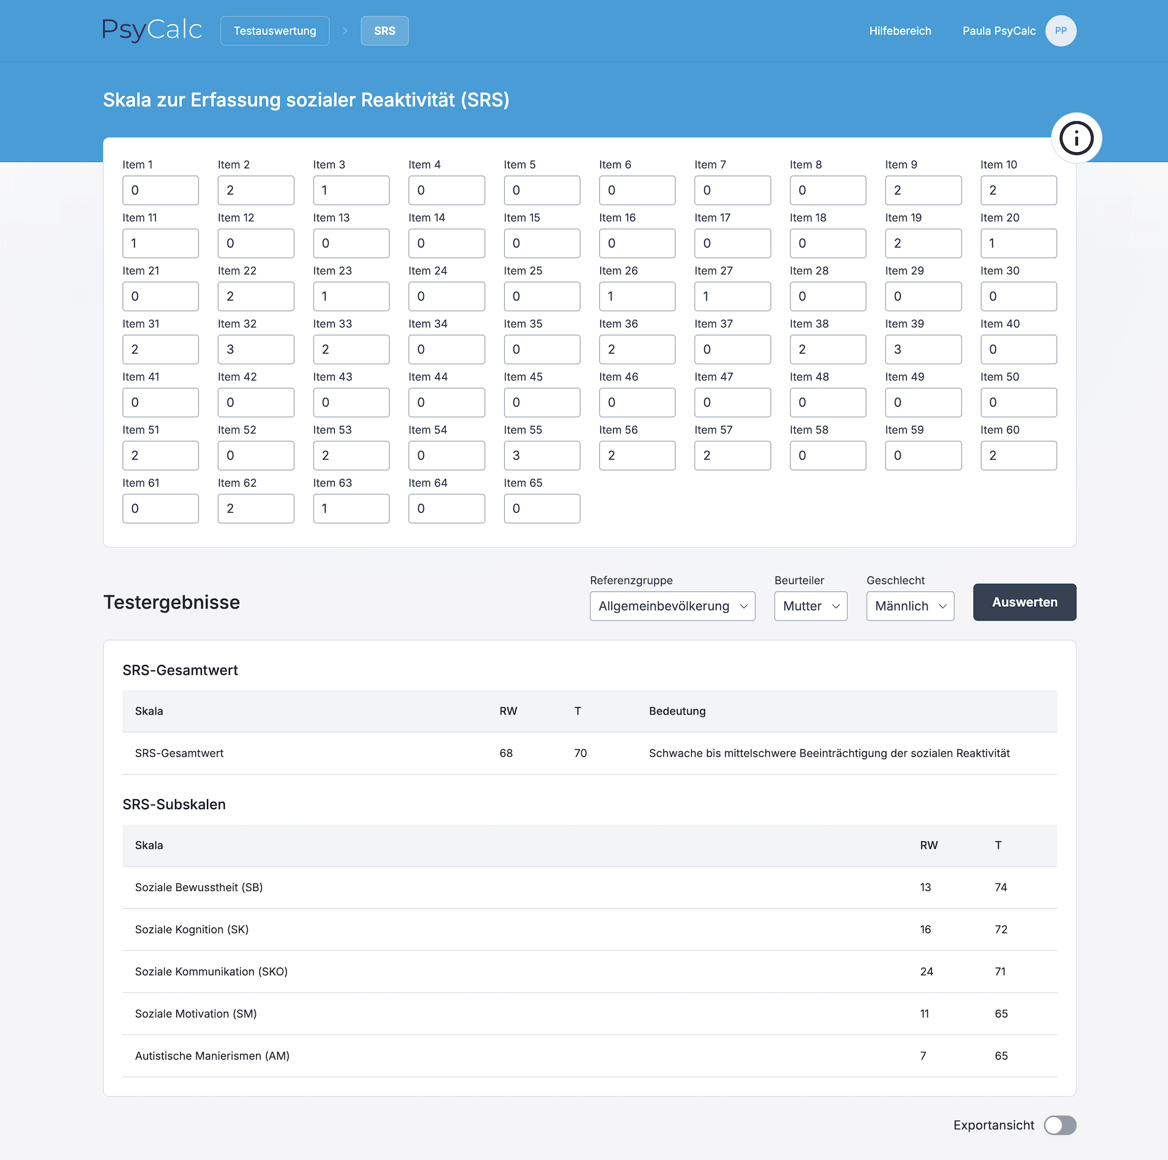Viewport: 1168px width, 1160px height.
Task: Select the Item 60 input field
Action: coord(1018,455)
